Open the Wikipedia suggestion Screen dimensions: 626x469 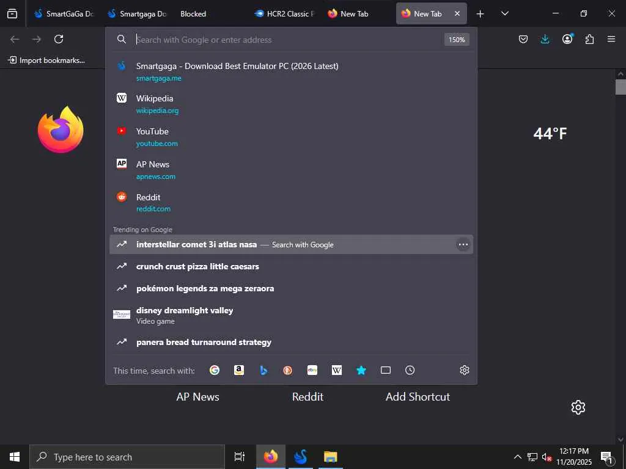pyautogui.click(x=291, y=104)
